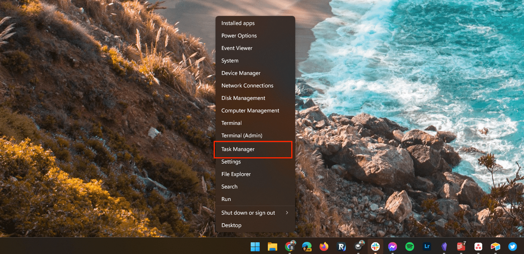Open Asana from the taskbar
The height and width of the screenshot is (254, 524).
click(478, 247)
